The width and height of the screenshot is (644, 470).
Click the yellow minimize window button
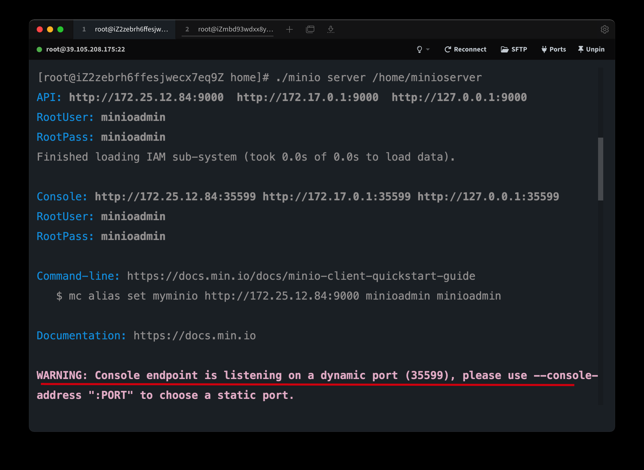pyautogui.click(x=50, y=29)
